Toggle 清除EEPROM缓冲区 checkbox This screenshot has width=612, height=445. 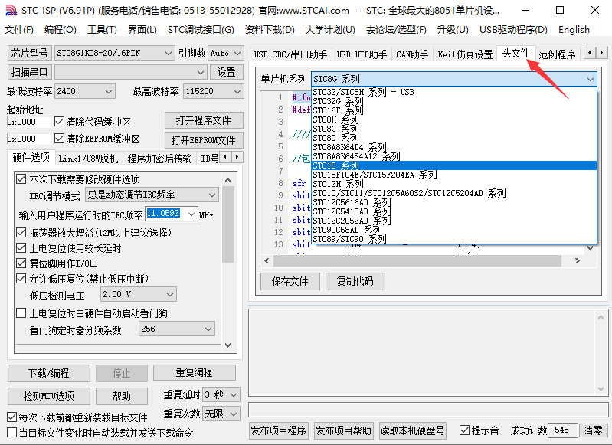[59, 138]
